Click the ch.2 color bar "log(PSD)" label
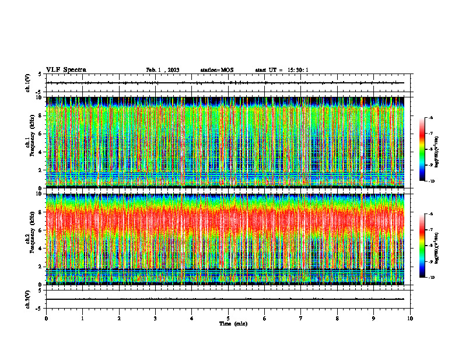Viewport: 462px width, 357px height. click(437, 248)
